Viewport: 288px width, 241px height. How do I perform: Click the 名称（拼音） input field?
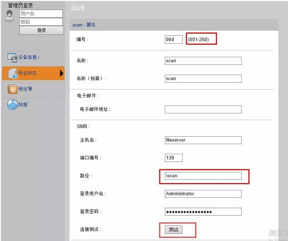pyautogui.click(x=203, y=79)
